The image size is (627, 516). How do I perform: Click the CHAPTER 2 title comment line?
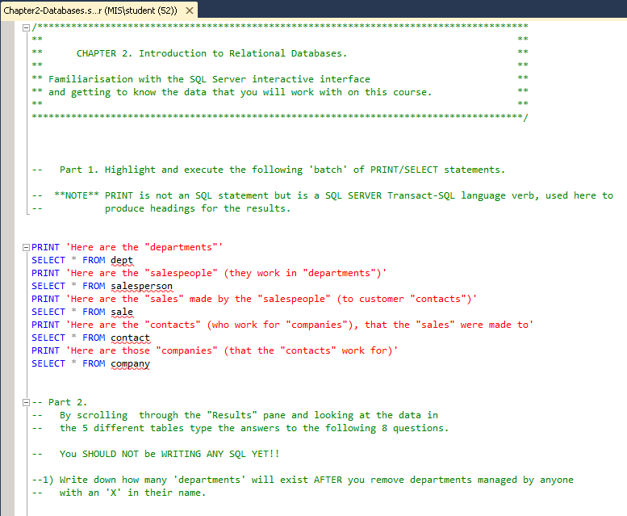(x=211, y=53)
